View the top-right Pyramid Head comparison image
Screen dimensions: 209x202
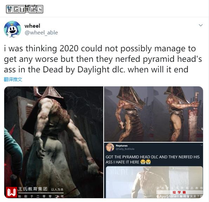(154, 114)
